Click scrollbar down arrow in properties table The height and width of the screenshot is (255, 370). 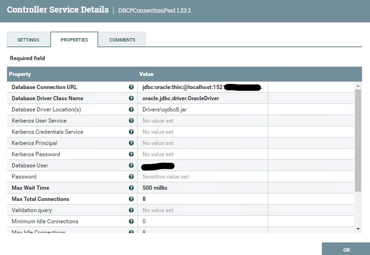358,229
